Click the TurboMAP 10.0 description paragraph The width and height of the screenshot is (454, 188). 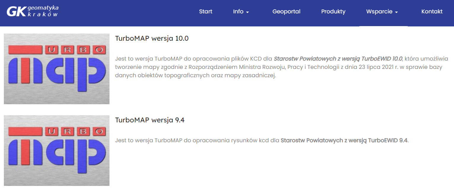tap(267, 67)
